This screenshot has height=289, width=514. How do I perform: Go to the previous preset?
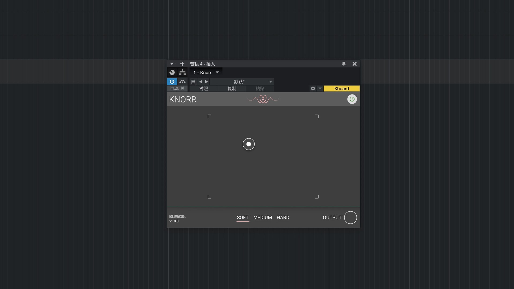[201, 82]
